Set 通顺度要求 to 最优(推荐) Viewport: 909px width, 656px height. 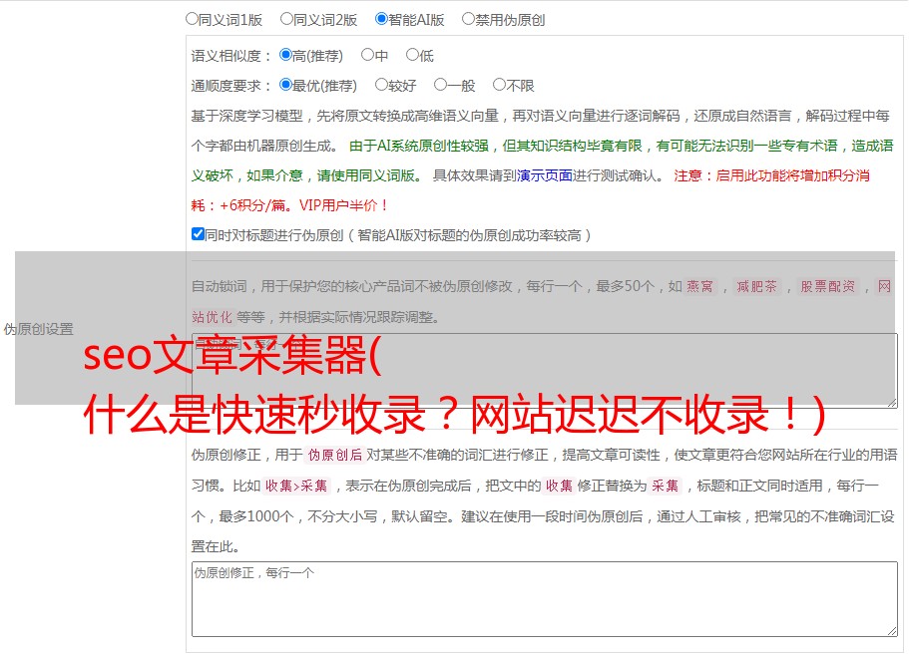coord(285,85)
